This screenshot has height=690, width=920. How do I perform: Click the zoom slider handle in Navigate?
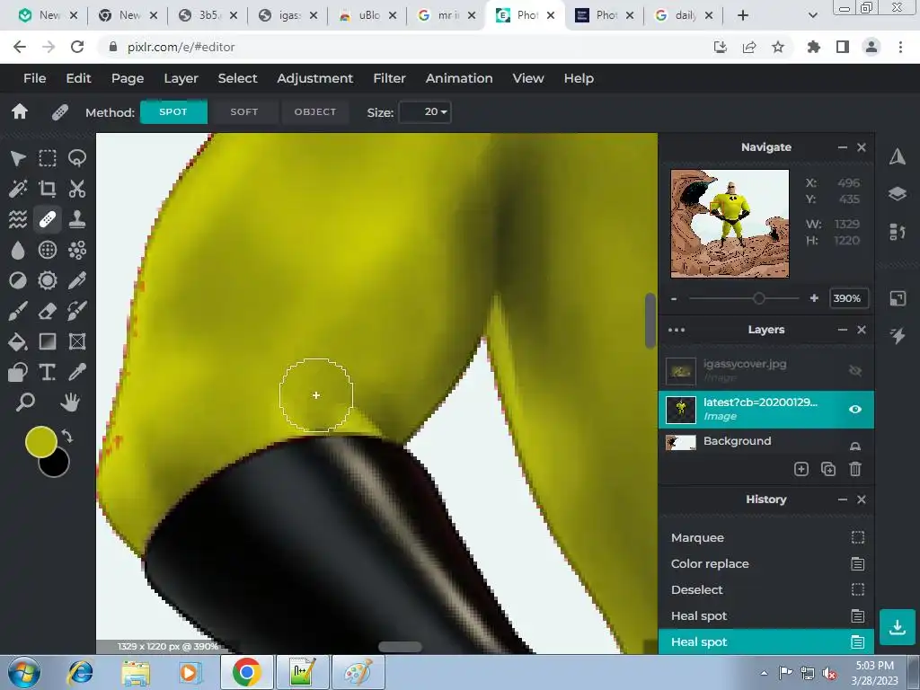[758, 298]
